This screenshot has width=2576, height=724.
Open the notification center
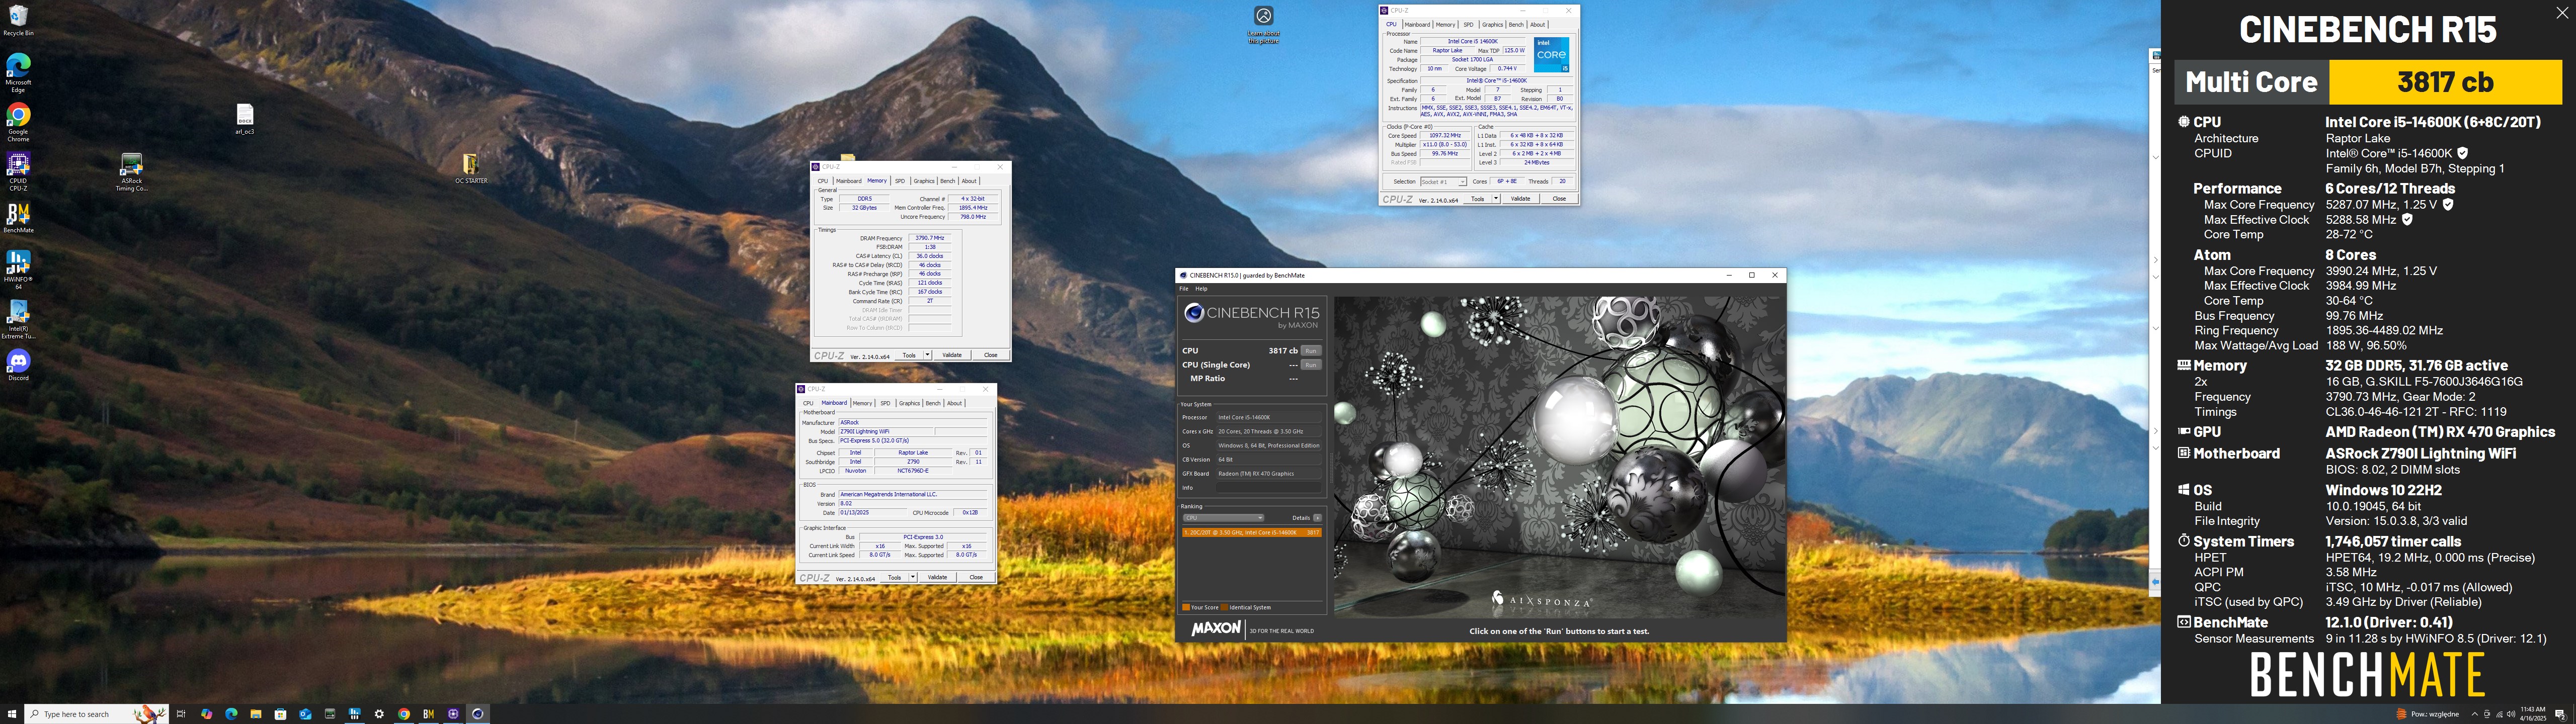2561,714
